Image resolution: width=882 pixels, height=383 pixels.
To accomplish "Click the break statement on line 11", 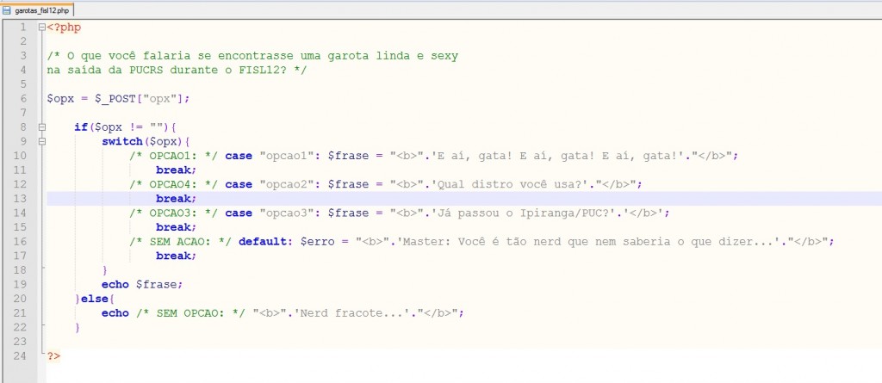I will point(176,170).
